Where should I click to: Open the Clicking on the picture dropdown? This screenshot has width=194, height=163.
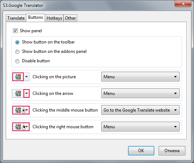140,77
